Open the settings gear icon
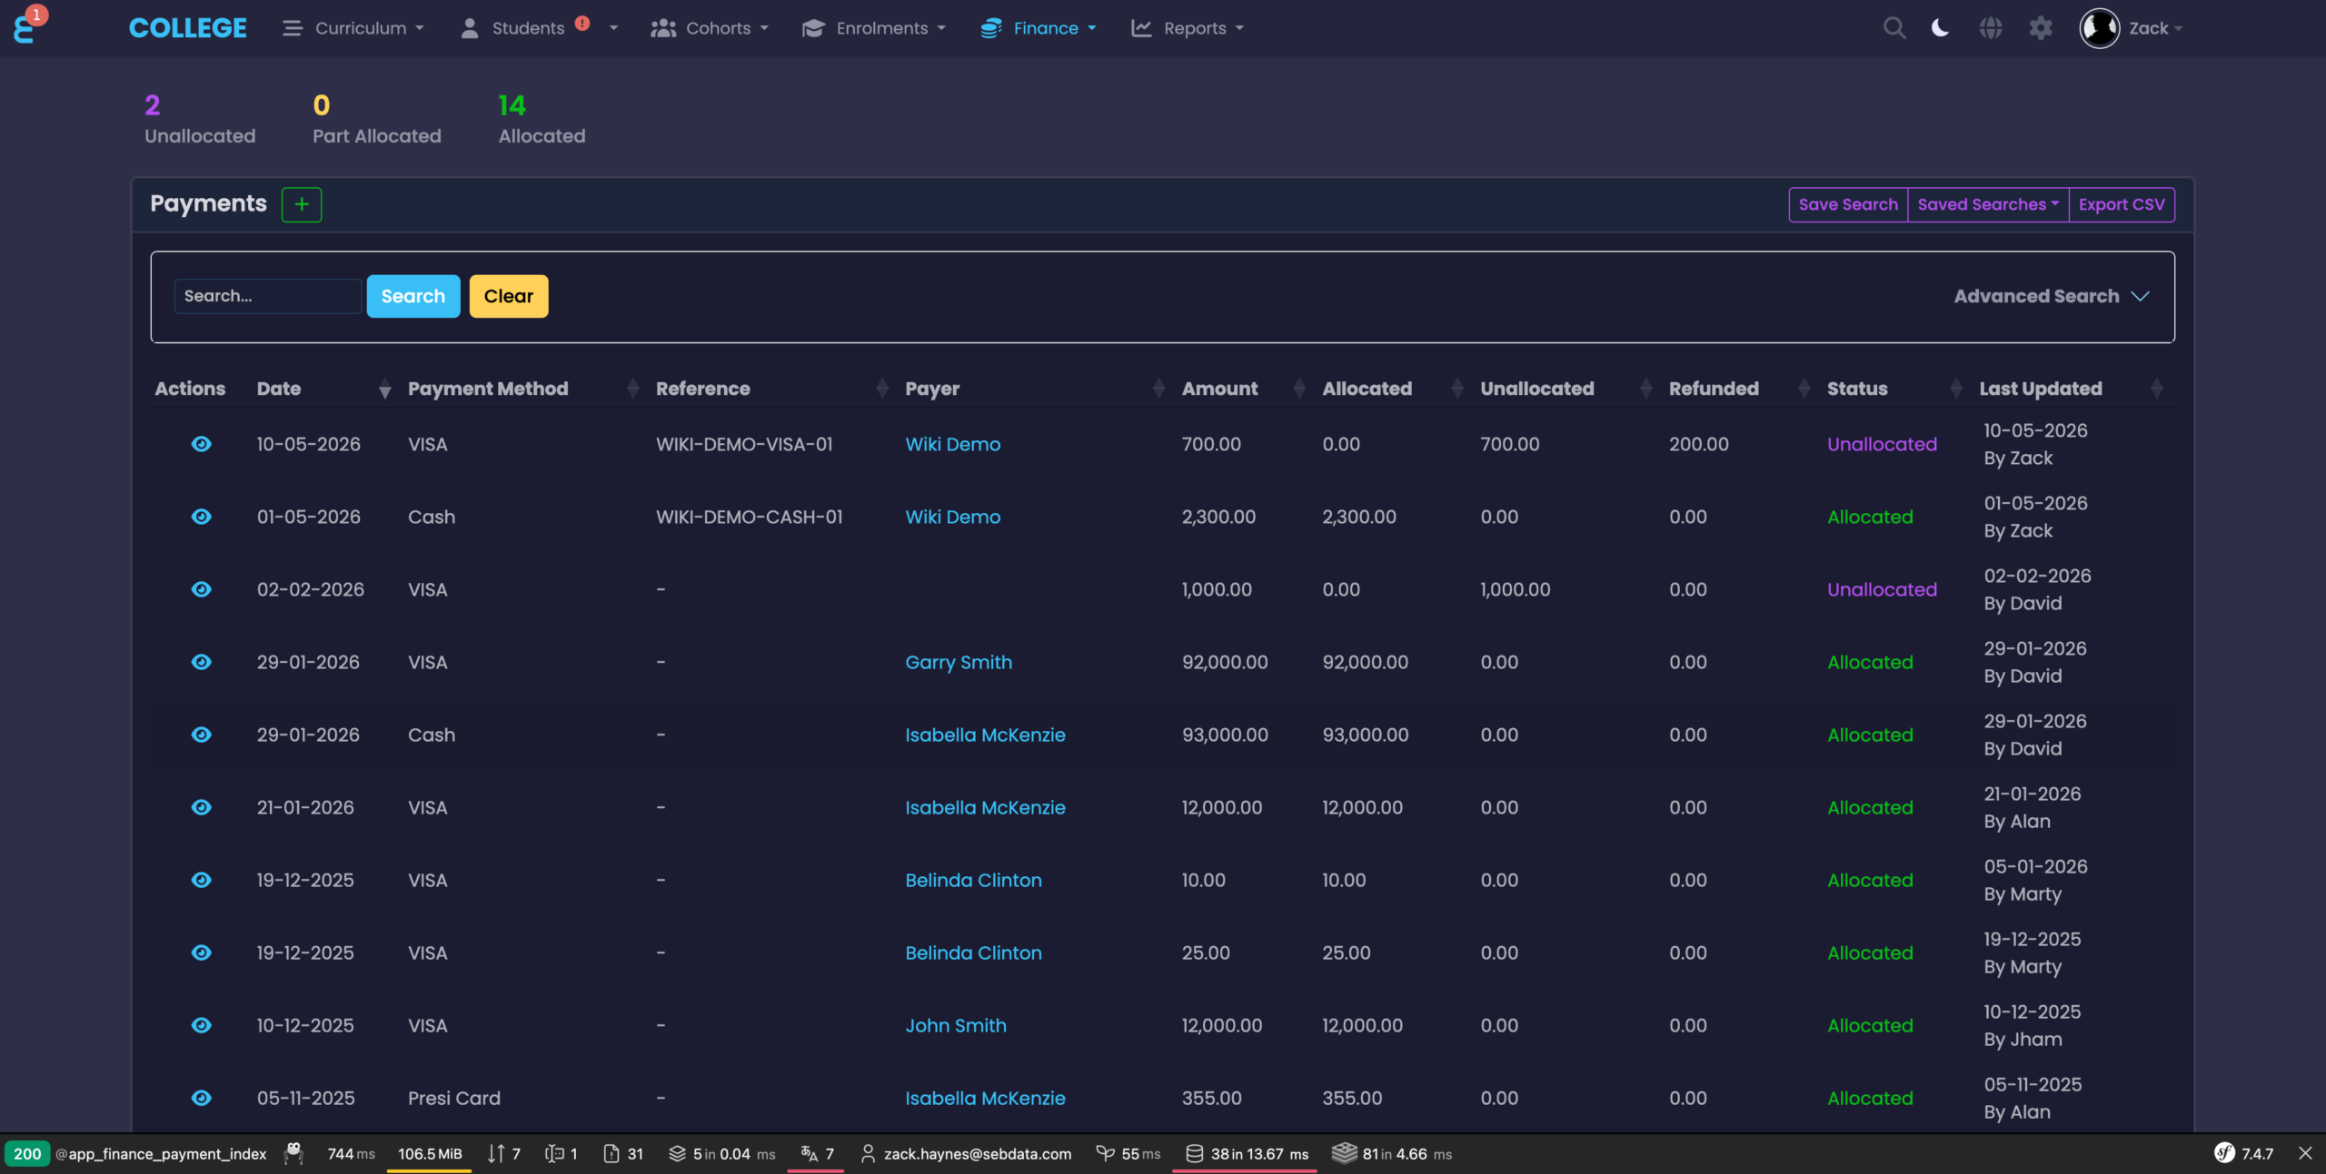 2041,28
